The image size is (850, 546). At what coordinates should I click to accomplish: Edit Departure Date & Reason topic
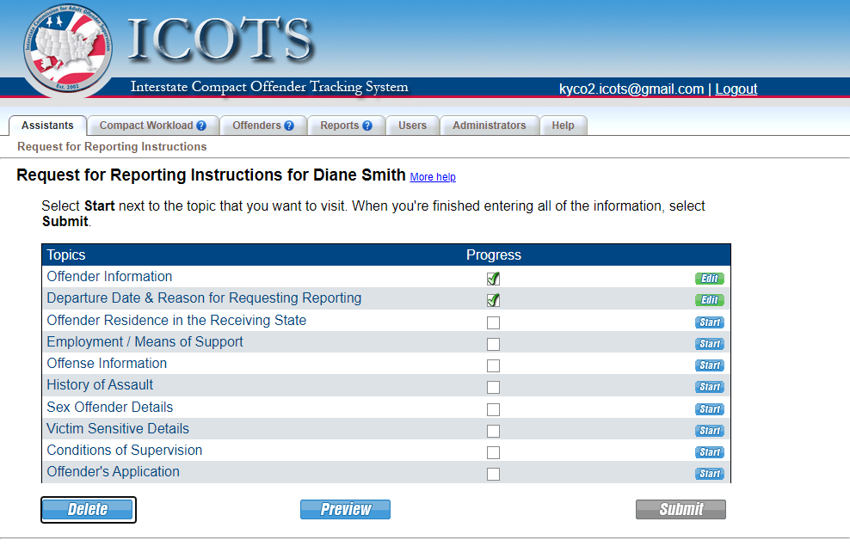coord(710,300)
